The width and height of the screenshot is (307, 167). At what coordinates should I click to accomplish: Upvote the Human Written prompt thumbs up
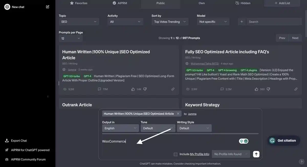pyautogui.click(x=133, y=89)
